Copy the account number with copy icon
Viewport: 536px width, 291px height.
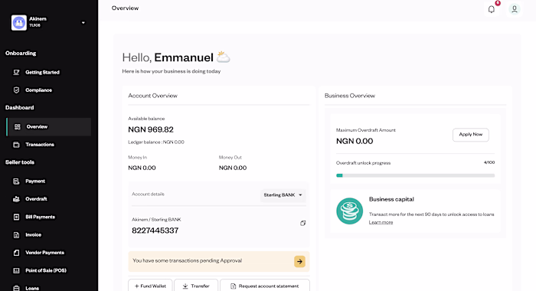(303, 223)
